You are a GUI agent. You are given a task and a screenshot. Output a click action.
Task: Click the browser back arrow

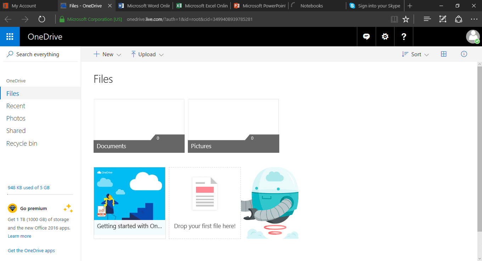point(8,19)
